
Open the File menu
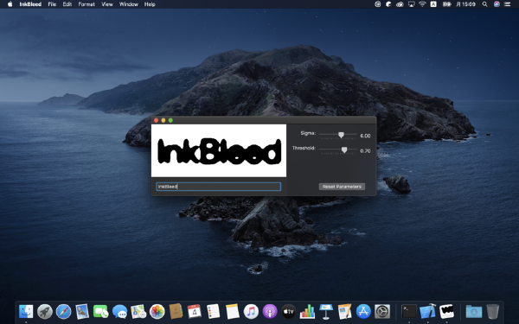(52, 4)
